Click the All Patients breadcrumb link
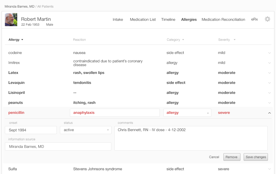276x174 pixels. 45,6
